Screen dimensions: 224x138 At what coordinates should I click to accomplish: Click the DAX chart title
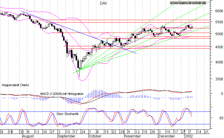coord(103,3)
